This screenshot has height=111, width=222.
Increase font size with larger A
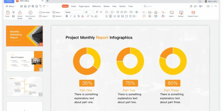coord(97,12)
